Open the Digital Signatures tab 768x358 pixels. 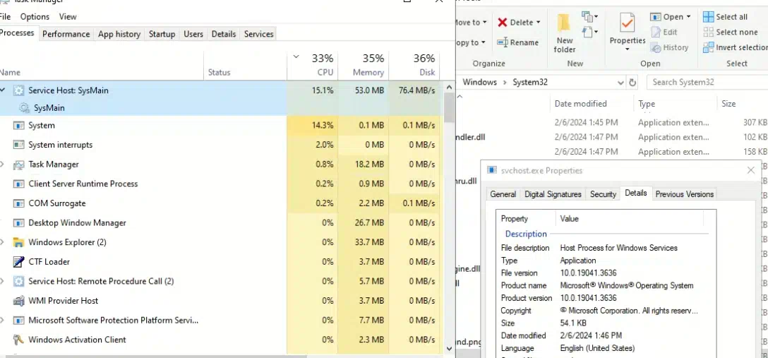coord(553,194)
